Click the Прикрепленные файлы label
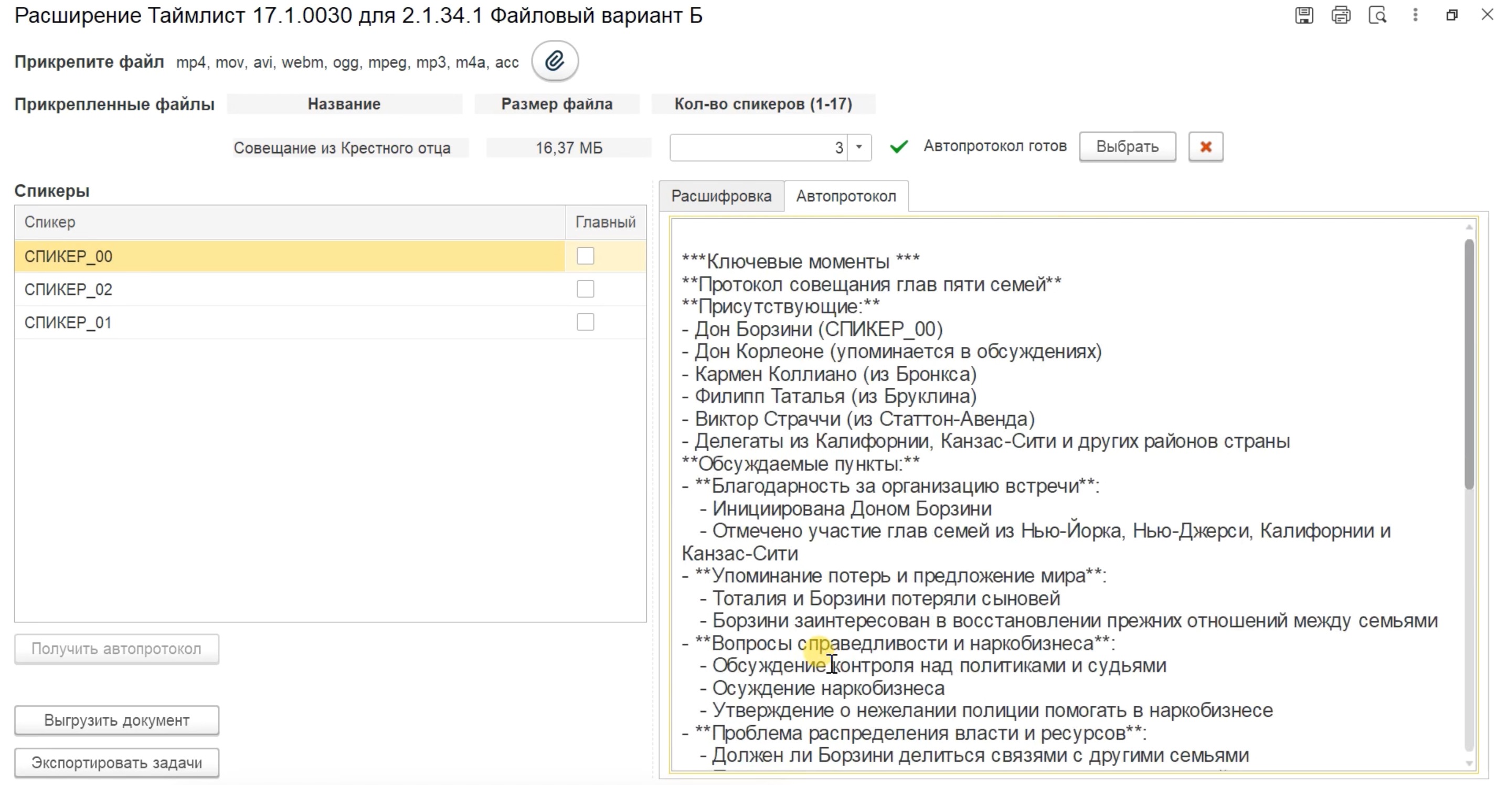1508x785 pixels. click(x=115, y=104)
